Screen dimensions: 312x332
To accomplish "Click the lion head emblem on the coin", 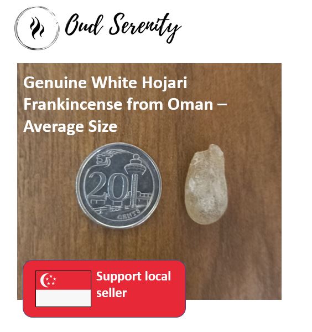I will [106, 159].
